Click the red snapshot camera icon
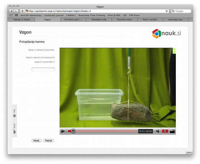Viewport: 200px width, 164px height. 165,131
